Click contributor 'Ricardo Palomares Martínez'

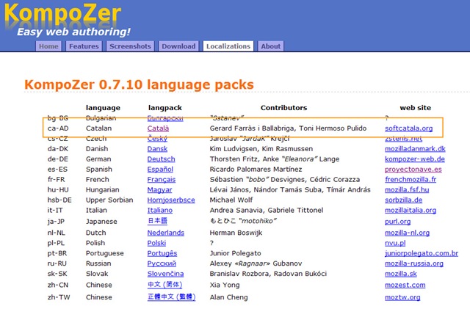click(x=256, y=170)
